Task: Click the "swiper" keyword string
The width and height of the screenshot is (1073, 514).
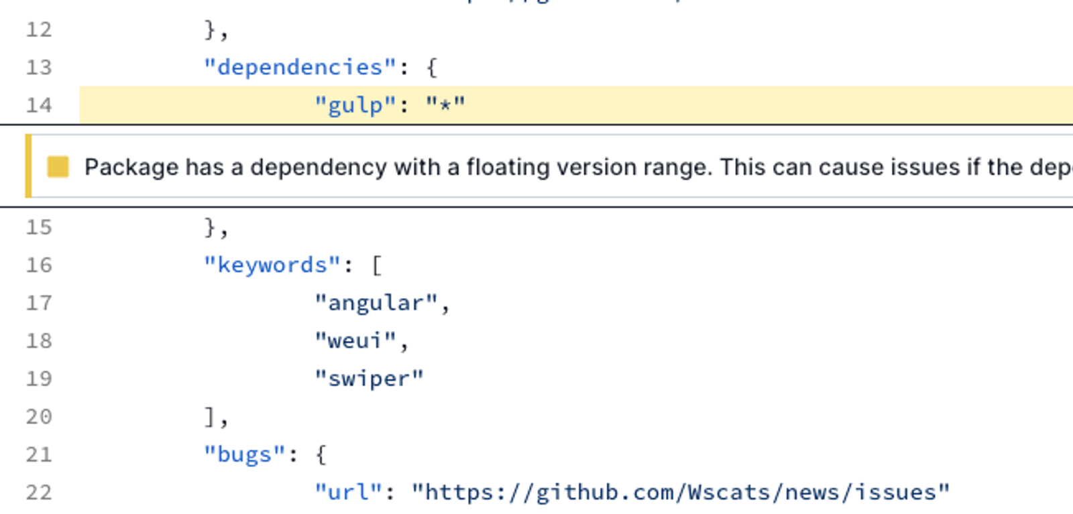Action: tap(369, 379)
